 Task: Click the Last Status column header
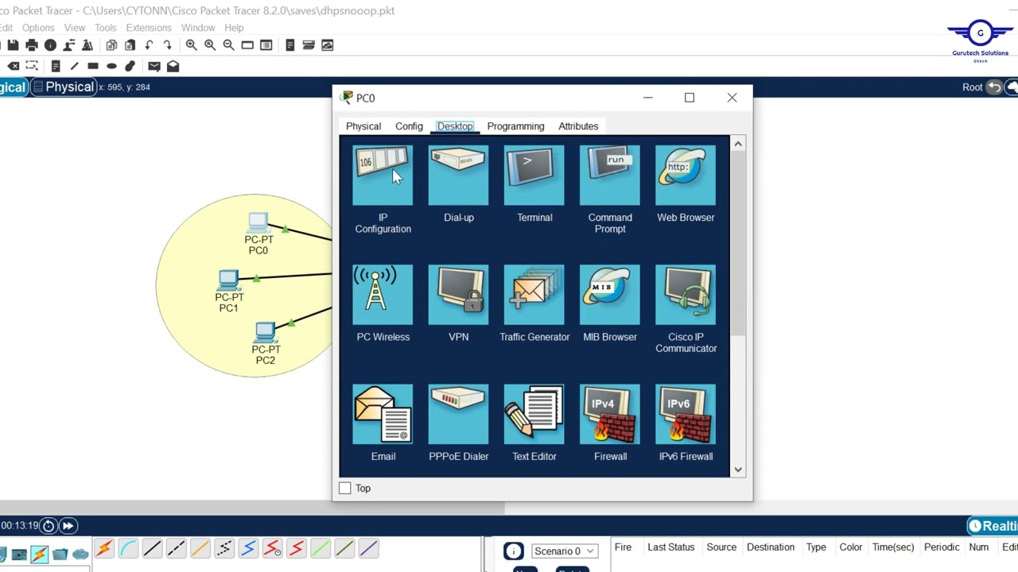pos(670,547)
